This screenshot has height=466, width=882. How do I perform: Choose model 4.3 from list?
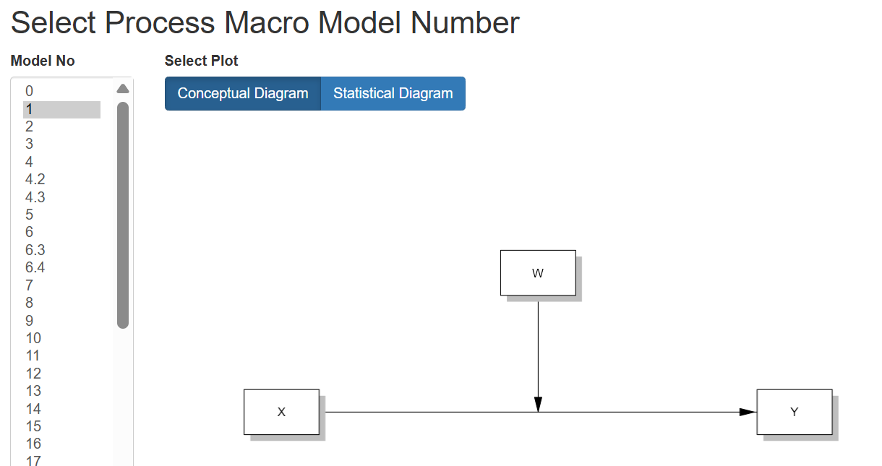[x=35, y=197]
